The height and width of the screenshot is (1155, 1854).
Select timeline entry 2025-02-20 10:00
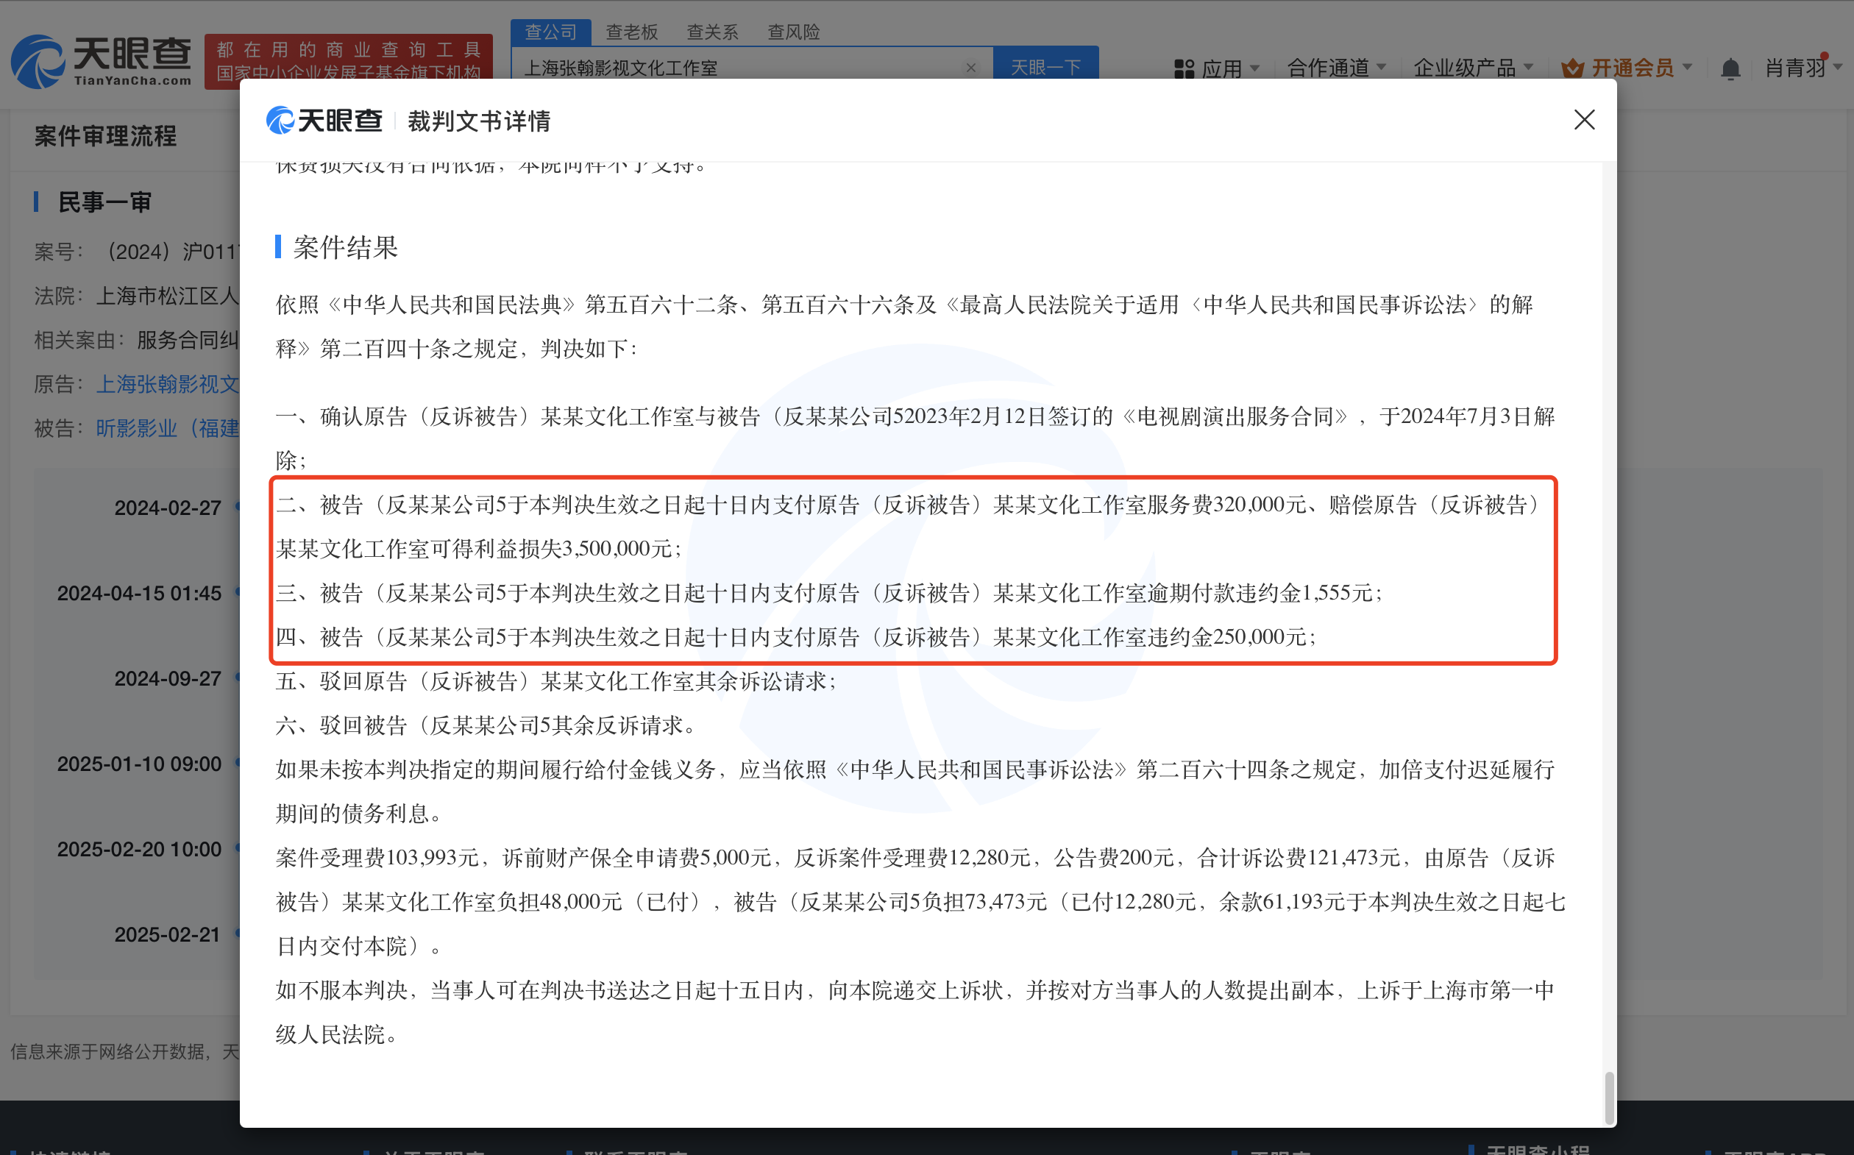click(139, 850)
